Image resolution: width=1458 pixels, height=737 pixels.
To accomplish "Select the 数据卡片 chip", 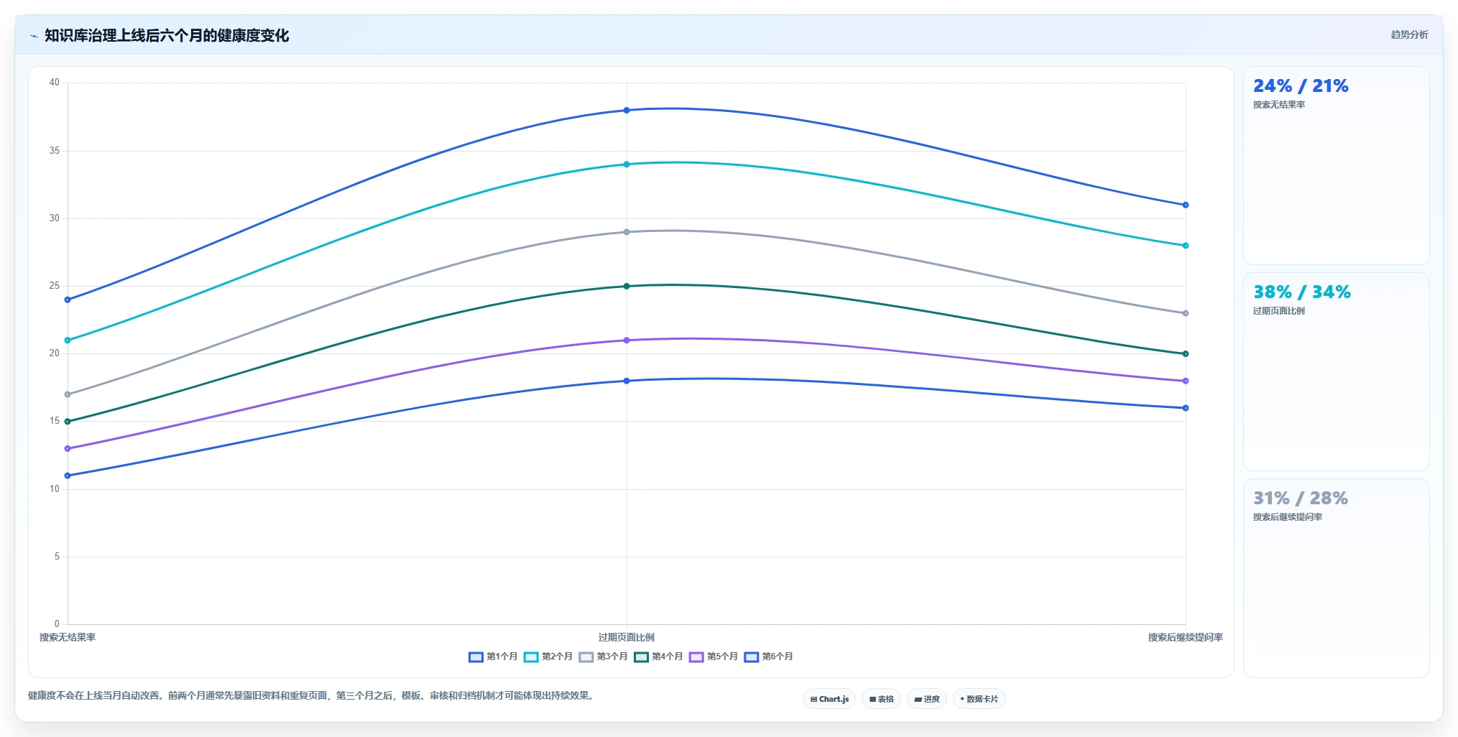I will click(979, 699).
